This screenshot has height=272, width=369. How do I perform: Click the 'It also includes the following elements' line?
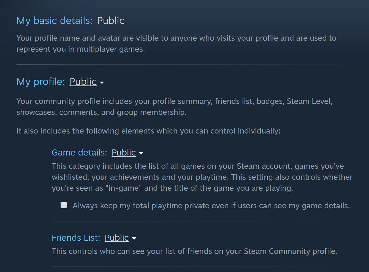[148, 131]
